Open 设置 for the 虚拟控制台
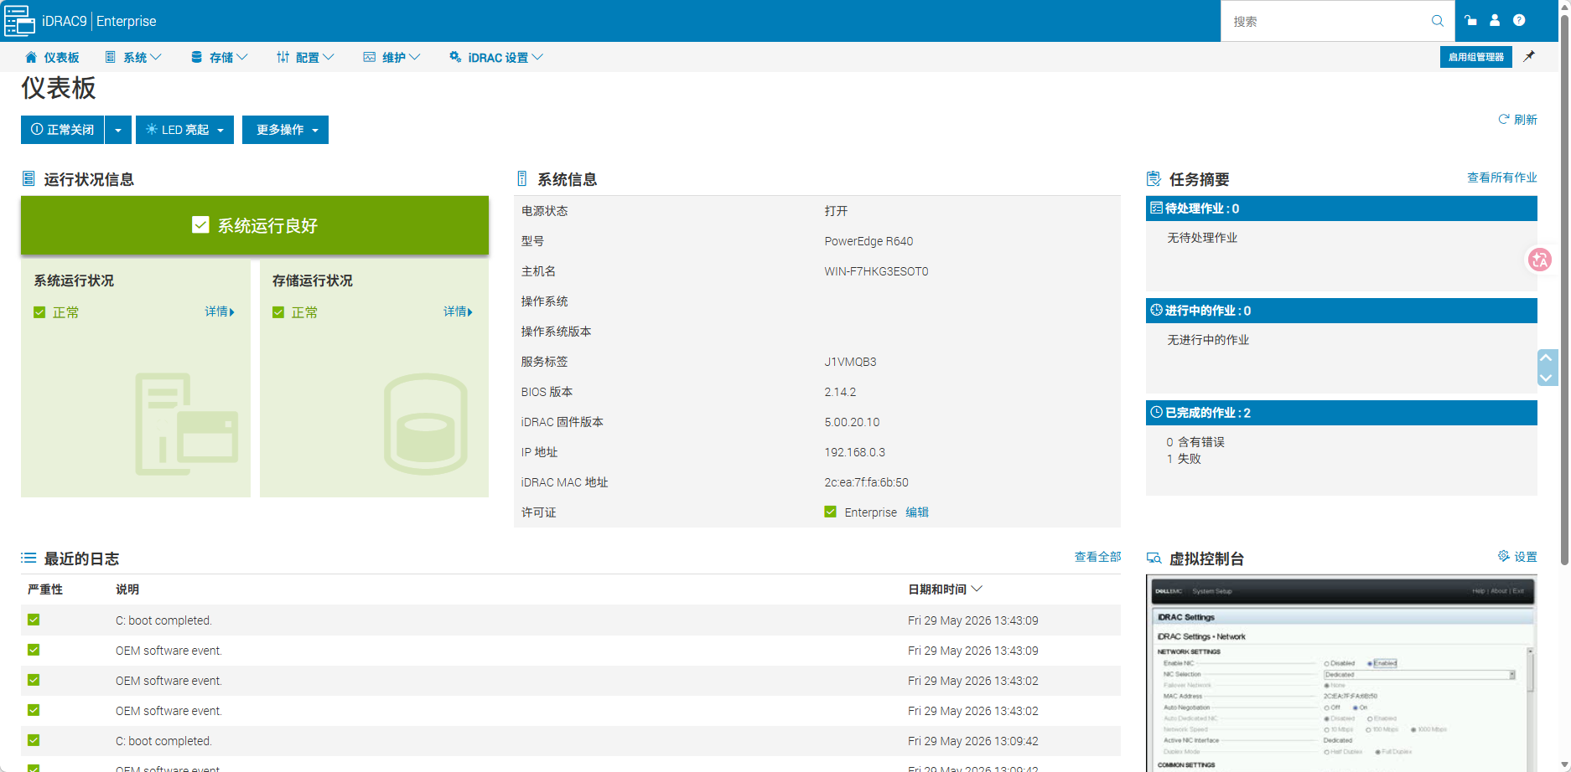Viewport: 1571px width, 772px height. pos(1517,557)
